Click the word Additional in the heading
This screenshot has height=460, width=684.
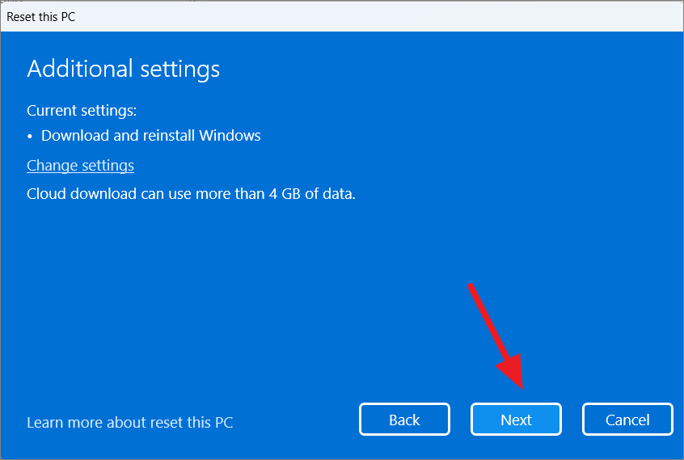(x=80, y=69)
